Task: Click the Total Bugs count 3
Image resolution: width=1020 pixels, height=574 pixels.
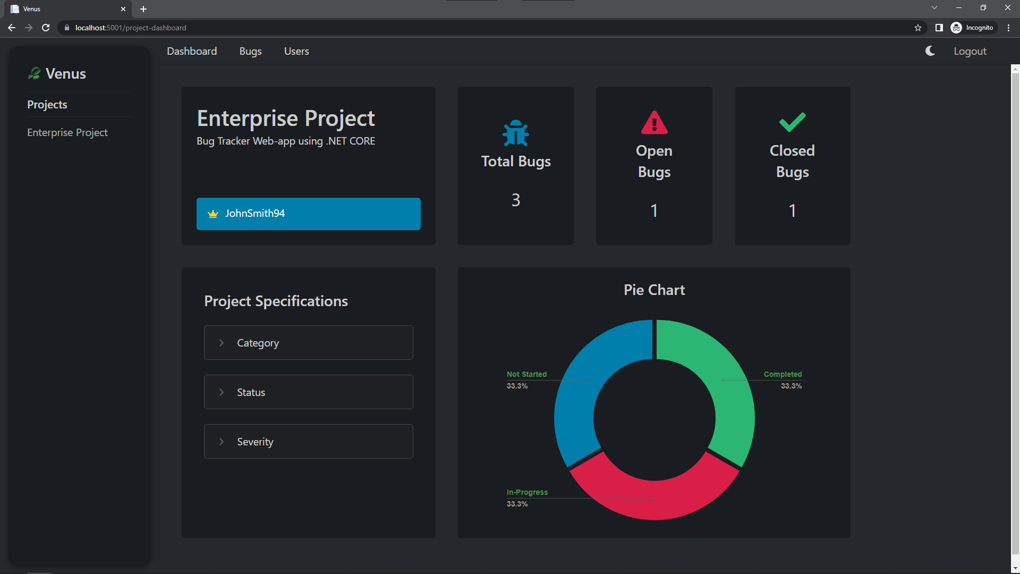Action: 516,200
